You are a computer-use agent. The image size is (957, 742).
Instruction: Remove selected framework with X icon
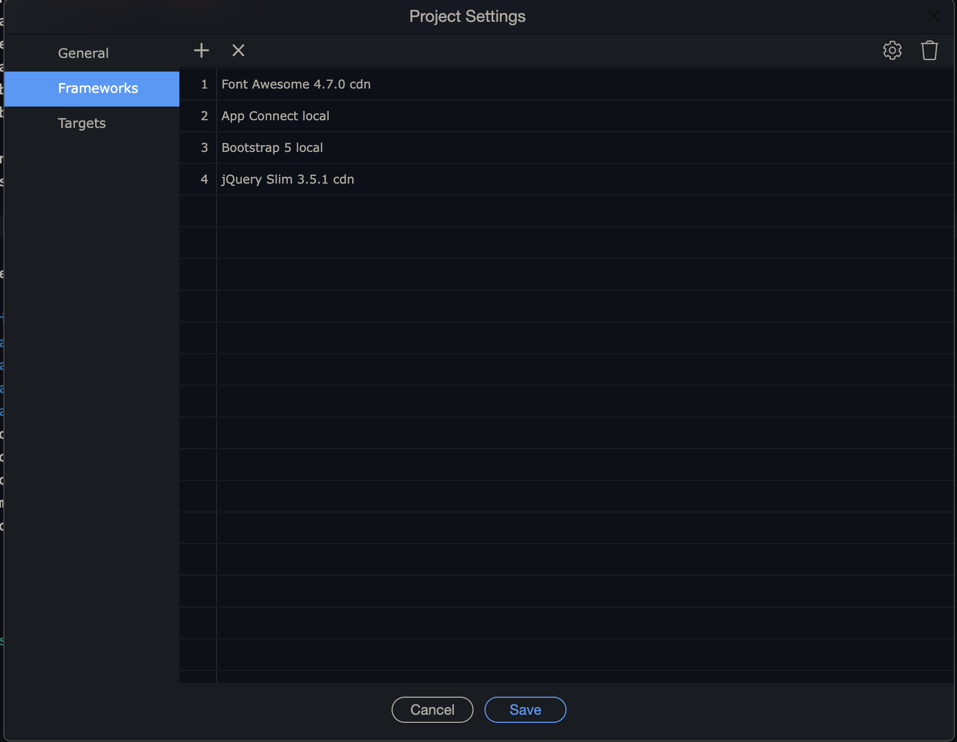coord(238,50)
